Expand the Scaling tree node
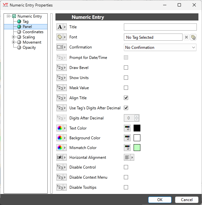This screenshot has width=202, height=205. coord(14,37)
